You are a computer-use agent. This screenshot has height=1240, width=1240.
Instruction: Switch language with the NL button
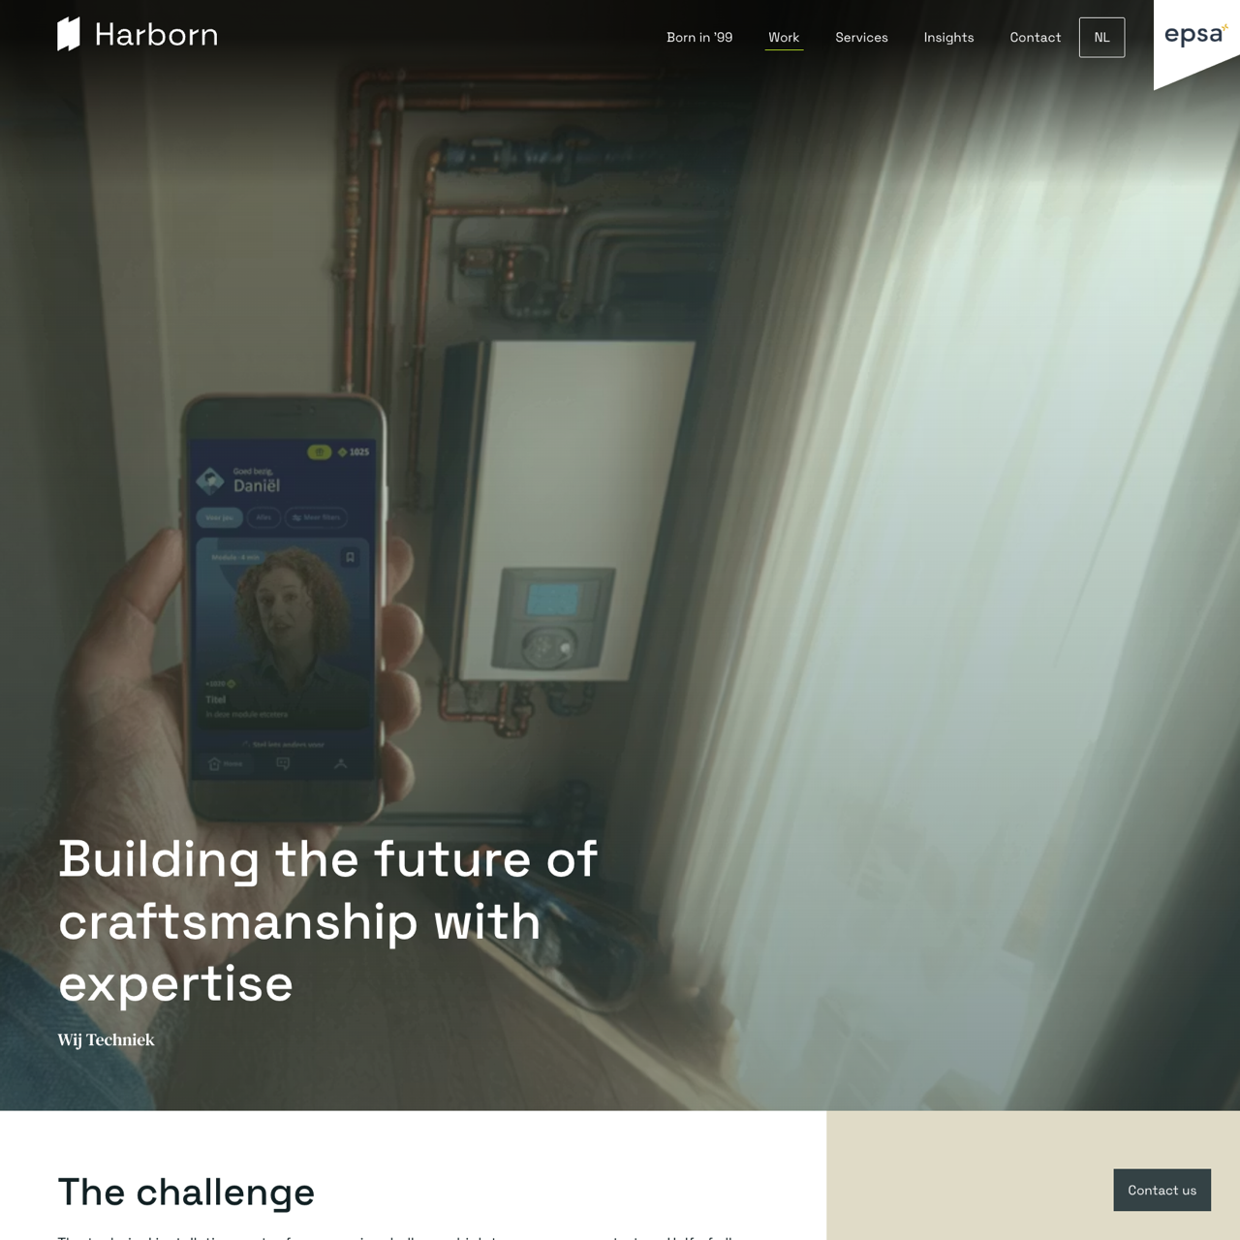pyautogui.click(x=1101, y=38)
